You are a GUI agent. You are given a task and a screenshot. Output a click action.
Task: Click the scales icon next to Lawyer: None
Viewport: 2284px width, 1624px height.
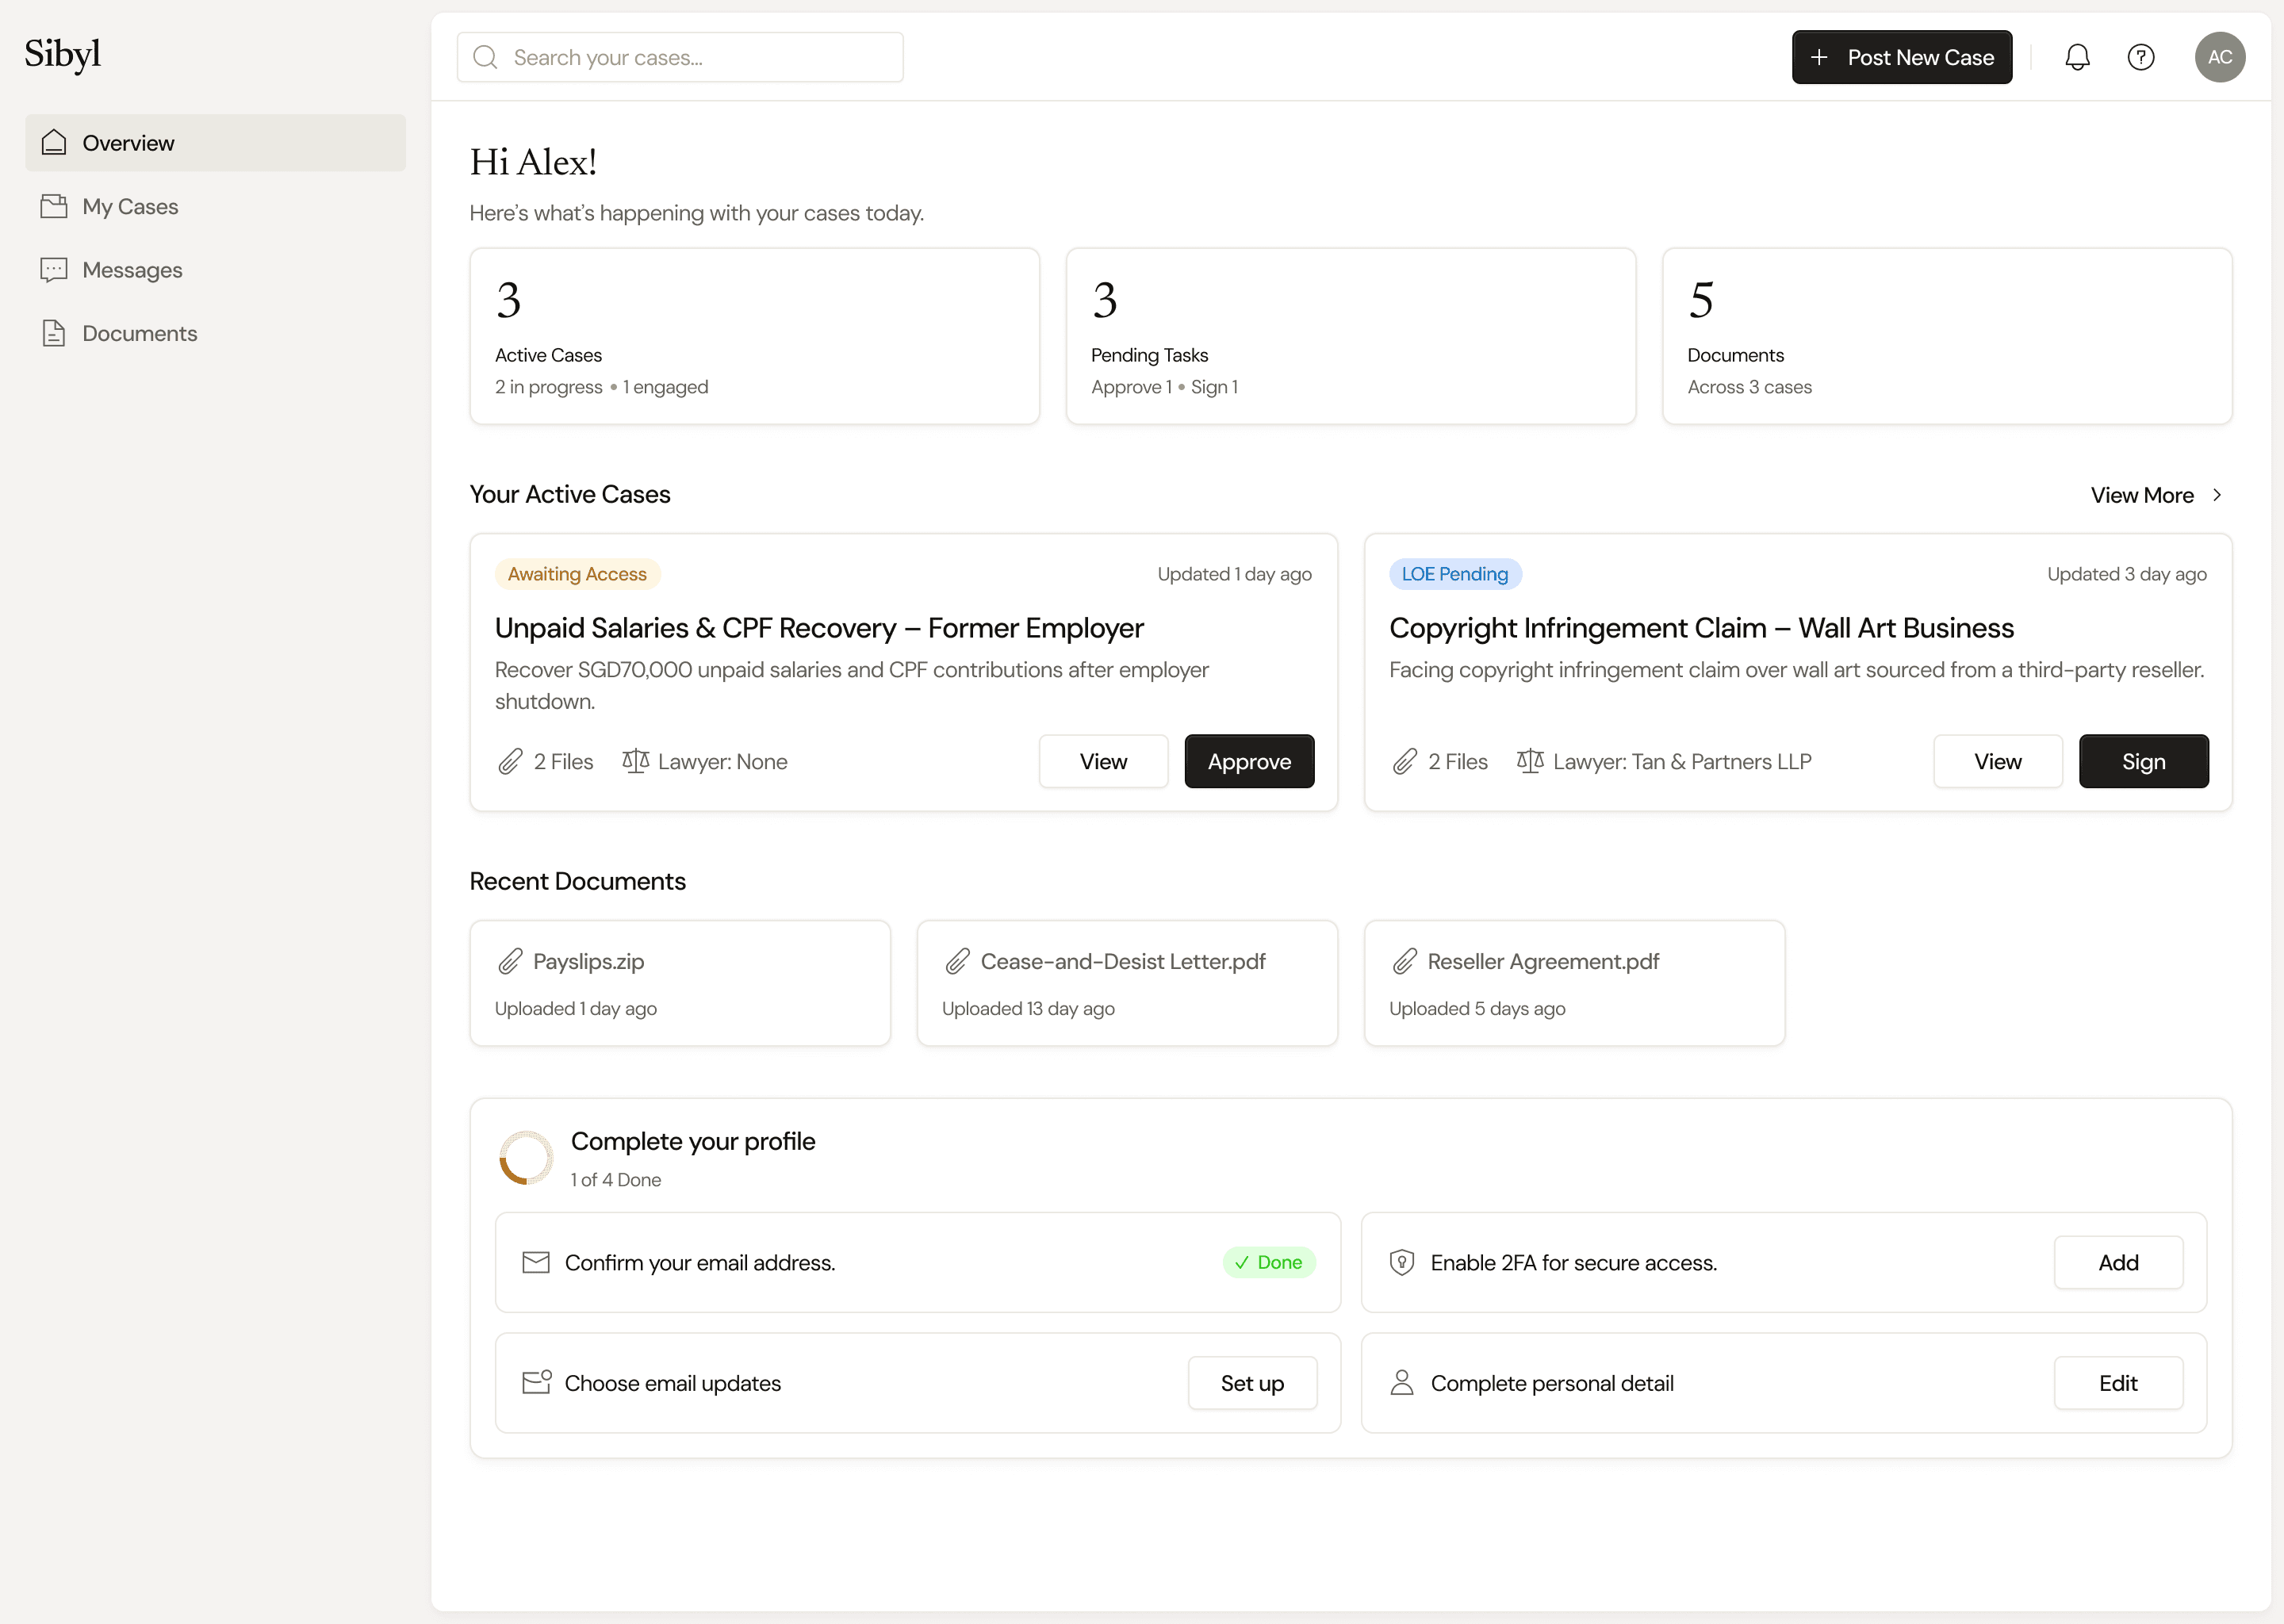(635, 761)
